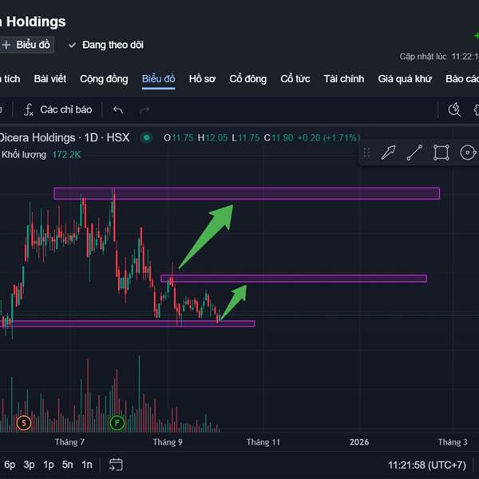Screen dimensions: 479x479
Task: Open the Giá quá khứ tab
Action: pyautogui.click(x=405, y=79)
